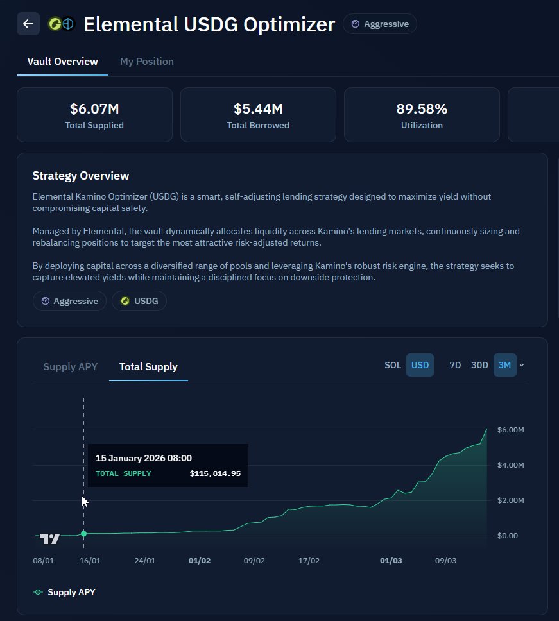The height and width of the screenshot is (621, 559).
Task: Click the blue Elemental cube logo in header
Action: [x=68, y=24]
